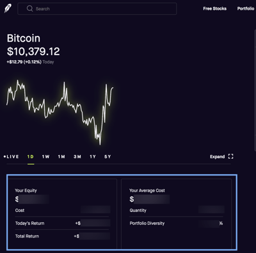The width and height of the screenshot is (256, 253).
Task: Focus the Search input field
Action: [x=97, y=8]
